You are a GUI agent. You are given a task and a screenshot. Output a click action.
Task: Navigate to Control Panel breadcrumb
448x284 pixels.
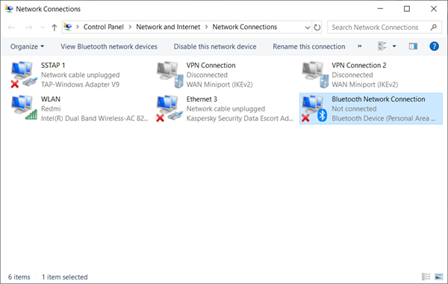tap(104, 27)
